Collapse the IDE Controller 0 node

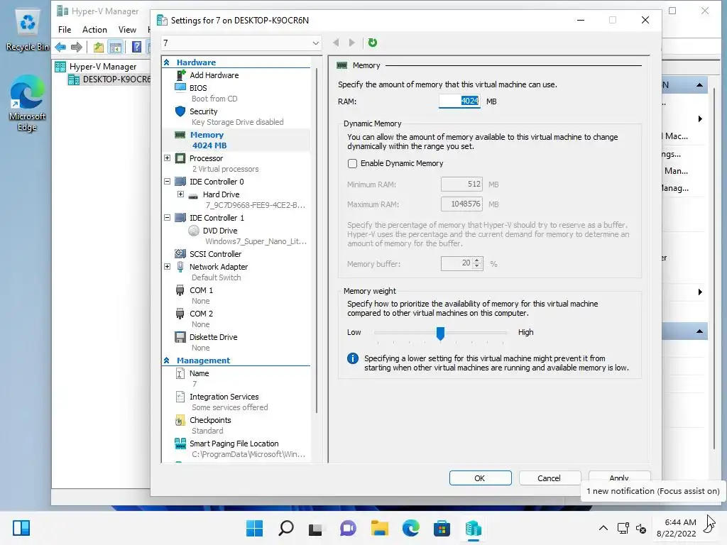pos(168,182)
